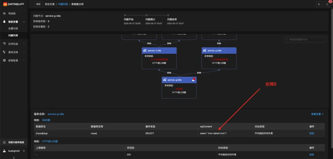Screen dimensions: 333x159
Task: Click the 状态码 column header
Action: click(x=130, y=148)
